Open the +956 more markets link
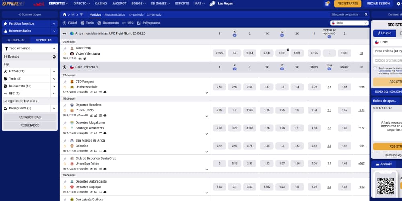Viewport: 402px width, 201px height. [361, 87]
